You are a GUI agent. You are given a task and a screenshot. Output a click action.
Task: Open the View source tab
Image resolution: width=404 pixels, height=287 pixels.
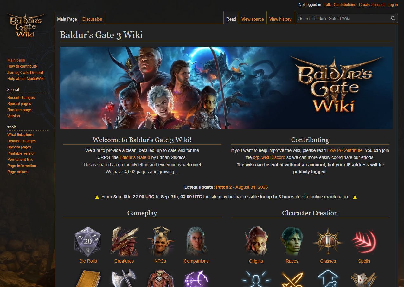[x=253, y=19]
